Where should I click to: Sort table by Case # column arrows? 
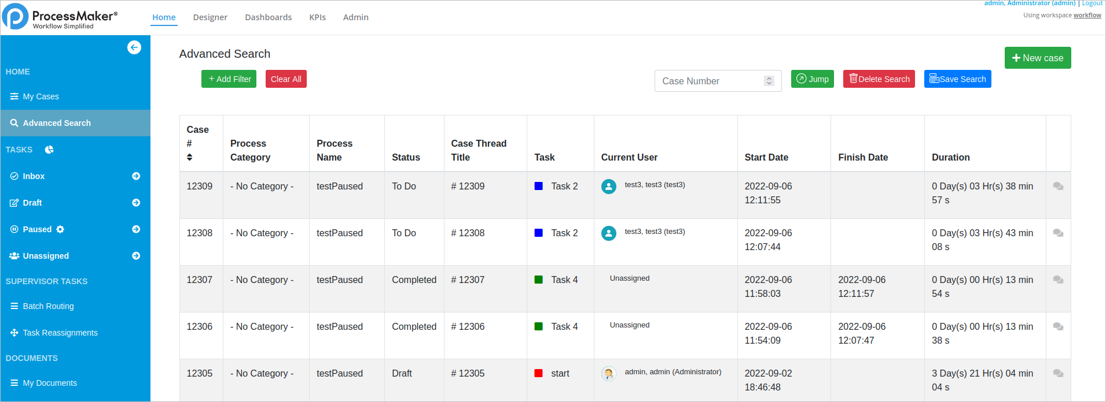(189, 157)
